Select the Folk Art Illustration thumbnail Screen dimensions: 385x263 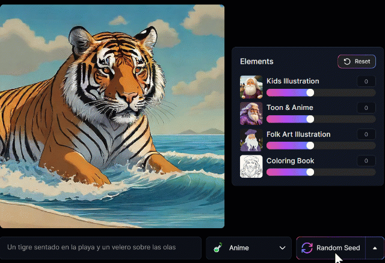coord(251,140)
